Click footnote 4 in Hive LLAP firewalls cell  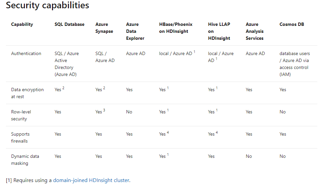pos(217,132)
